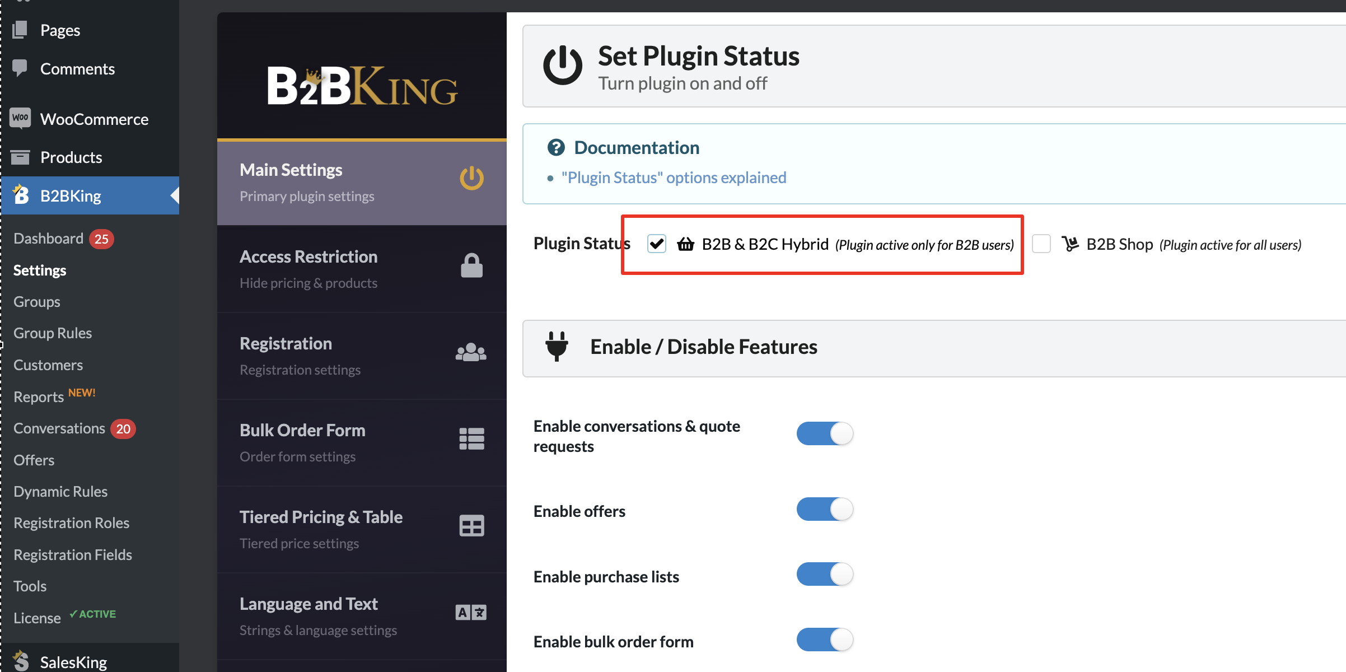Open the Customers submenu item
The height and width of the screenshot is (672, 1346).
point(48,365)
